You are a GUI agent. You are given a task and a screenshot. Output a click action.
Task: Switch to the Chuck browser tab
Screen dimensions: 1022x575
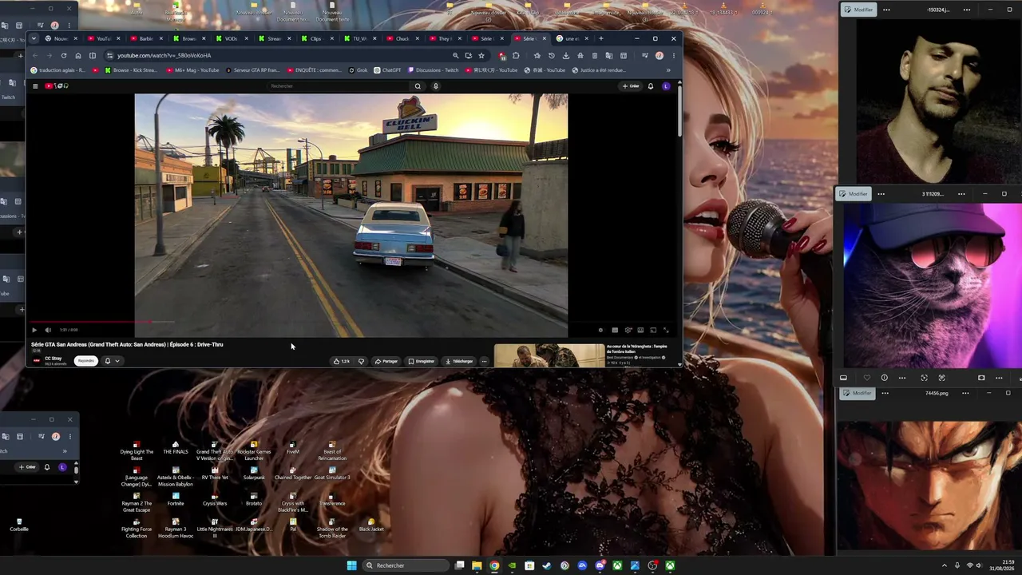click(401, 38)
